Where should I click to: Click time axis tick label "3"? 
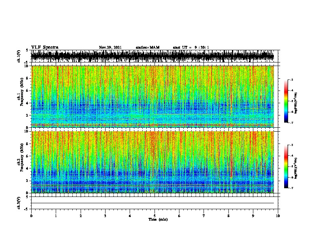(x=105, y=216)
